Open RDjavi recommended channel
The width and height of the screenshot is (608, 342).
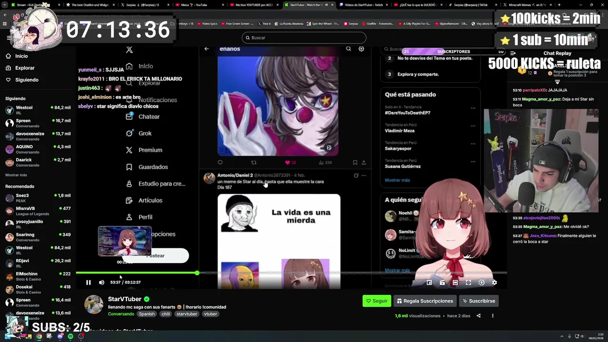(x=38, y=263)
